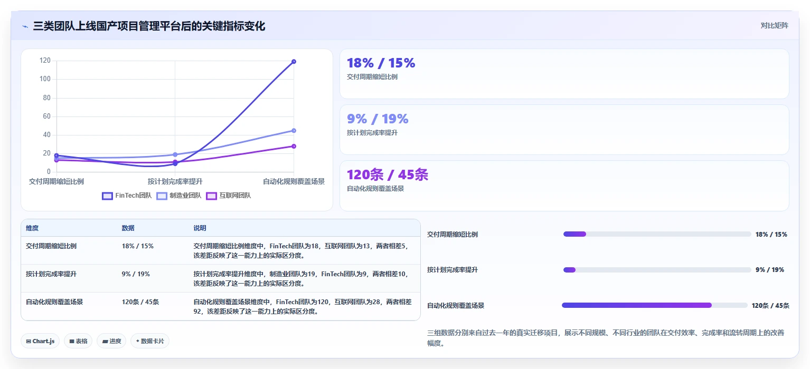This screenshot has height=369, width=810.
Task: Click the chart x-axis label 按计划完成率提升
Action: point(175,181)
